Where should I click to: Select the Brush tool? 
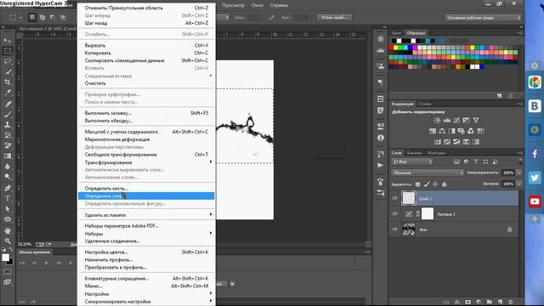tap(8, 114)
